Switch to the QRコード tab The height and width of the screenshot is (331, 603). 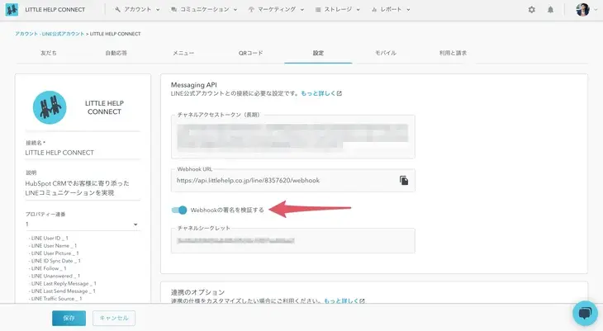pos(250,53)
